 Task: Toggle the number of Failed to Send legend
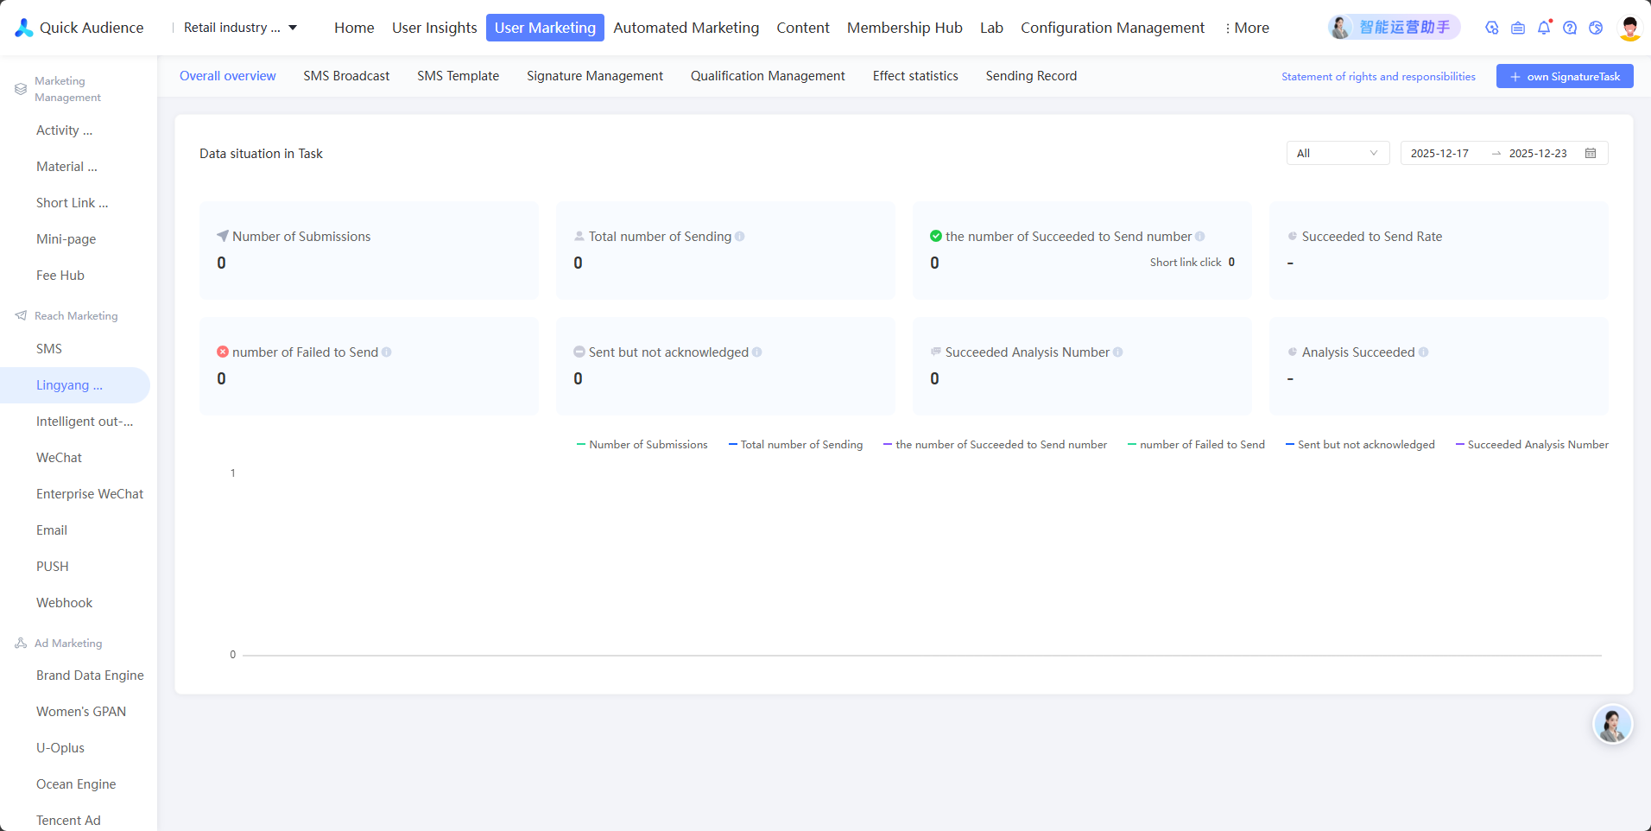pos(1196,445)
